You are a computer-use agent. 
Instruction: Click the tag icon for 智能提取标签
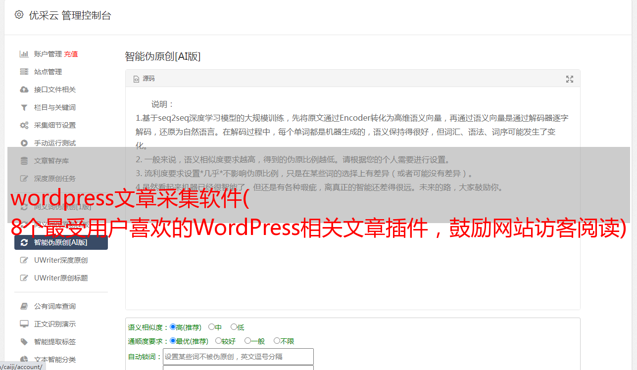[x=24, y=342]
